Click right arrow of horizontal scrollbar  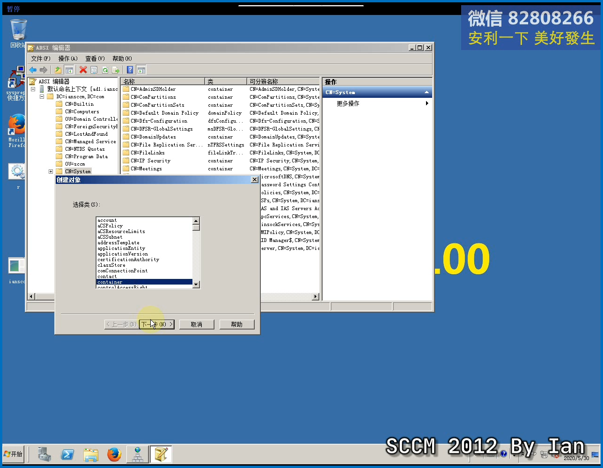pyautogui.click(x=315, y=296)
